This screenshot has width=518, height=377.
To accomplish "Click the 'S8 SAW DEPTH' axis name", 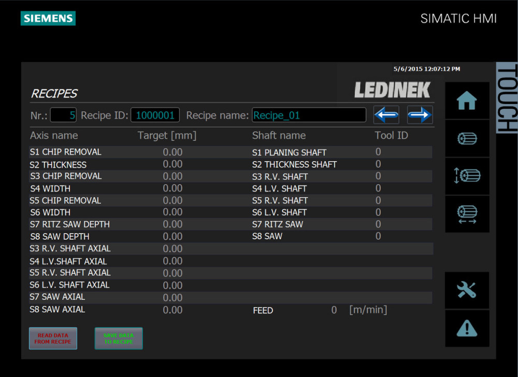I will coord(60,237).
